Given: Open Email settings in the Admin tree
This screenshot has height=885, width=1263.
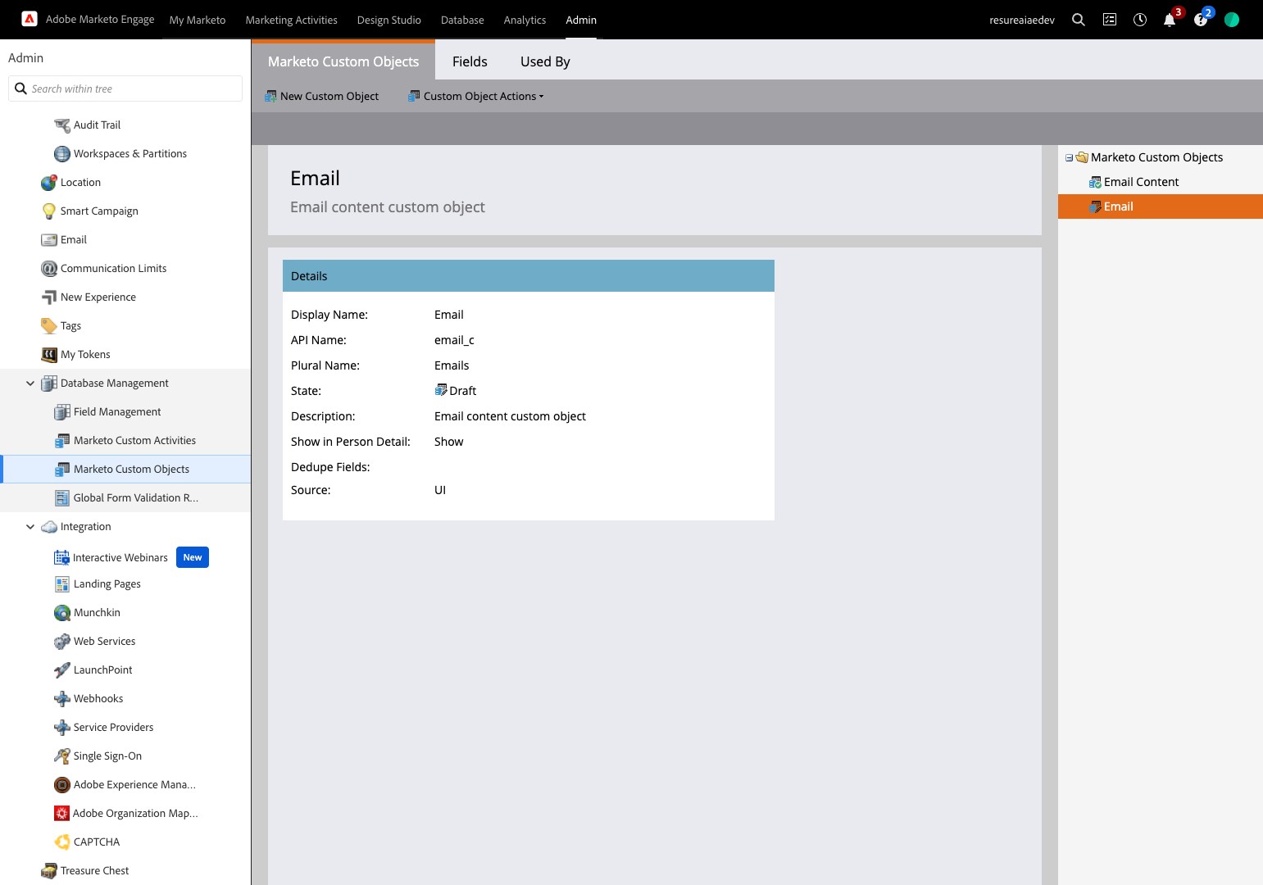Looking at the screenshot, I should [x=74, y=240].
